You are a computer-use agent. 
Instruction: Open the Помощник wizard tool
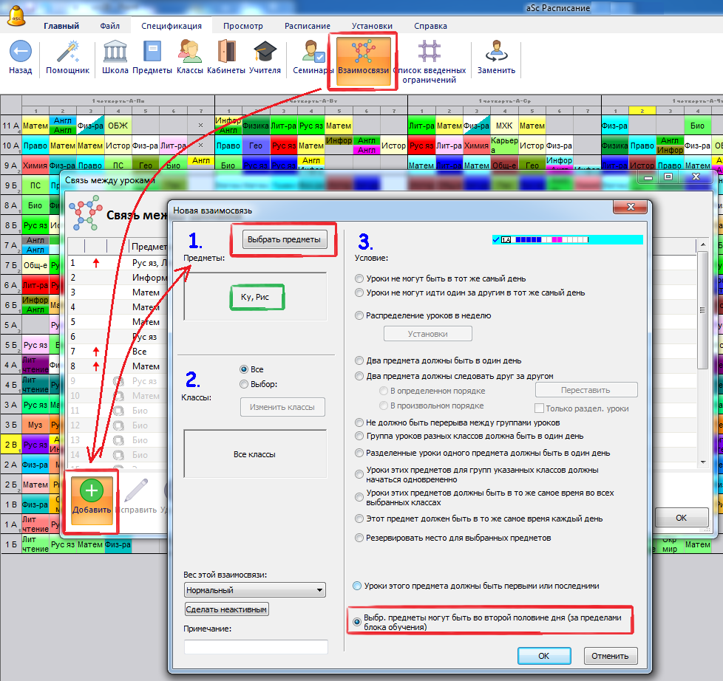67,52
